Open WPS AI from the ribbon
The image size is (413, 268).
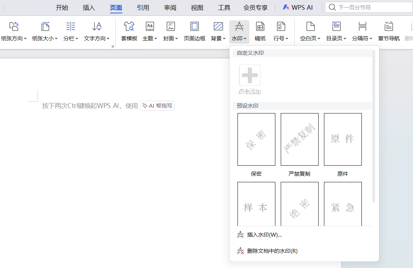click(x=298, y=8)
